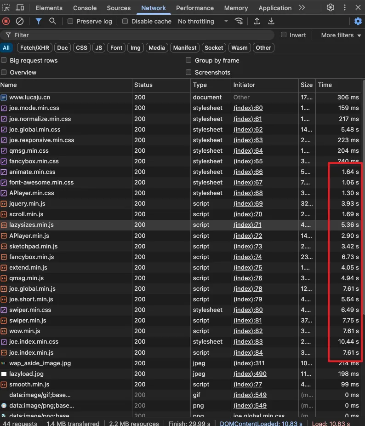Switch to the Elements tab
This screenshot has width=365, height=426.
click(49, 8)
